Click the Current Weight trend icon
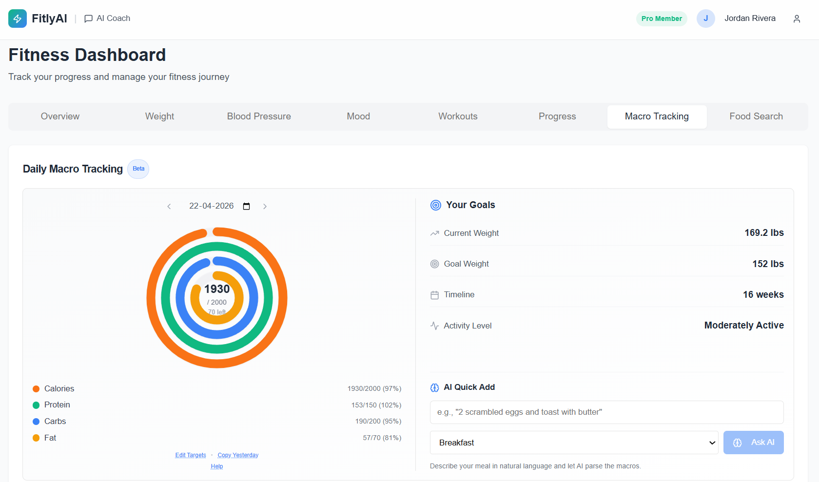This screenshot has height=482, width=819. tap(435, 233)
